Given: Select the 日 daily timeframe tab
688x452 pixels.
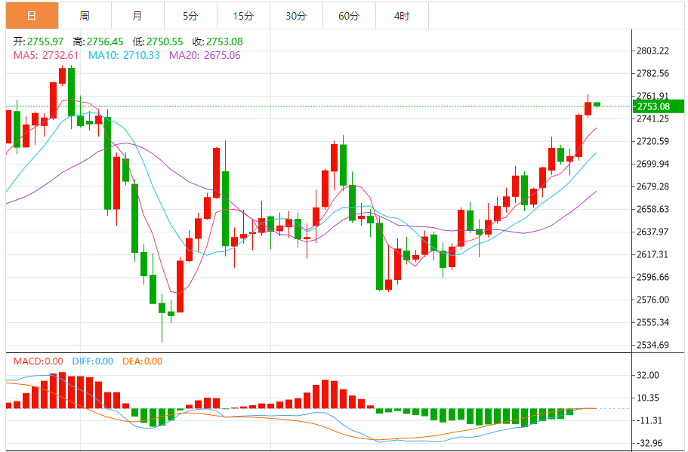Looking at the screenshot, I should [x=32, y=16].
